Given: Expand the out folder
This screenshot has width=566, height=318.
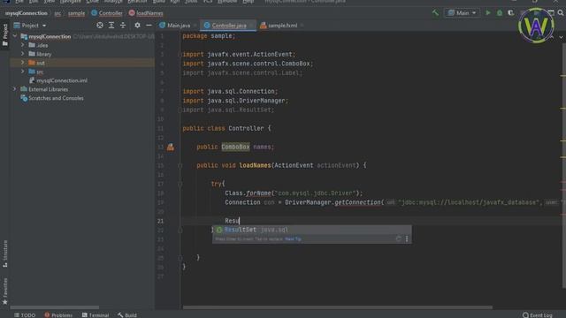Looking at the screenshot, I should pos(23,63).
